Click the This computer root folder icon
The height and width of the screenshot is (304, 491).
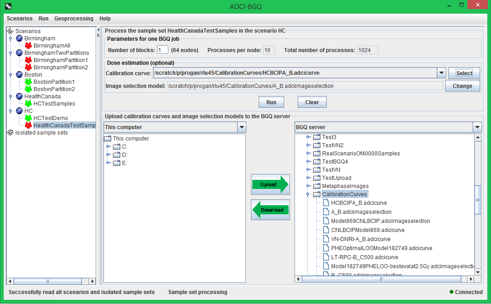[108, 139]
